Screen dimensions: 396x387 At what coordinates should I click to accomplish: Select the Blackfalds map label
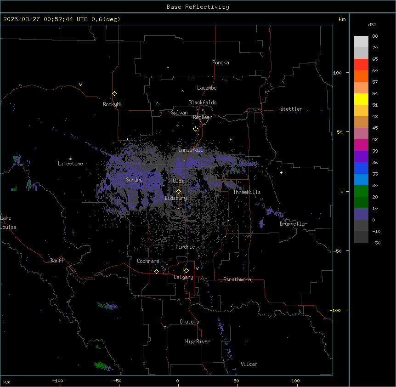[x=203, y=102]
